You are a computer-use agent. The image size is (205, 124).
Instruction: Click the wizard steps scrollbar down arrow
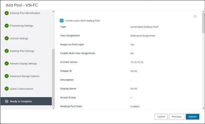[53, 108]
